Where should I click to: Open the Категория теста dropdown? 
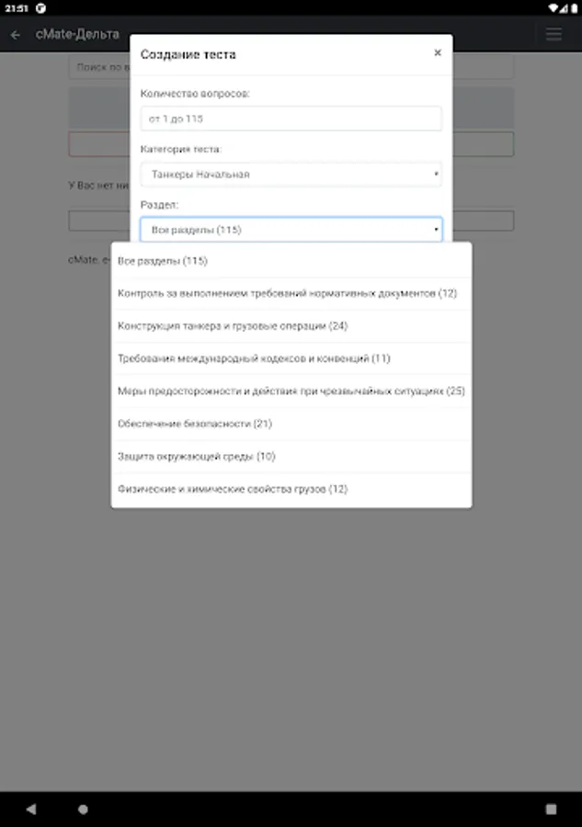[291, 174]
